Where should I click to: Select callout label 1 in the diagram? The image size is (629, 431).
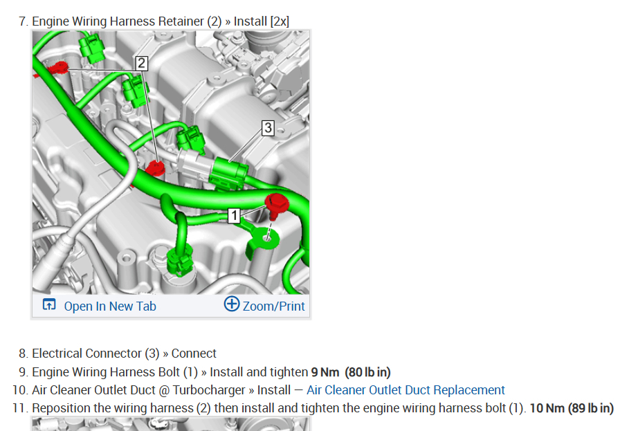[234, 215]
